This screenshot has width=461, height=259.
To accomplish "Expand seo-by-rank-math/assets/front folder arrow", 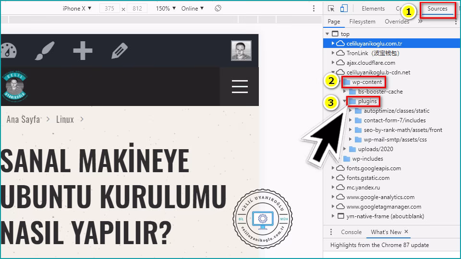I will click(351, 130).
